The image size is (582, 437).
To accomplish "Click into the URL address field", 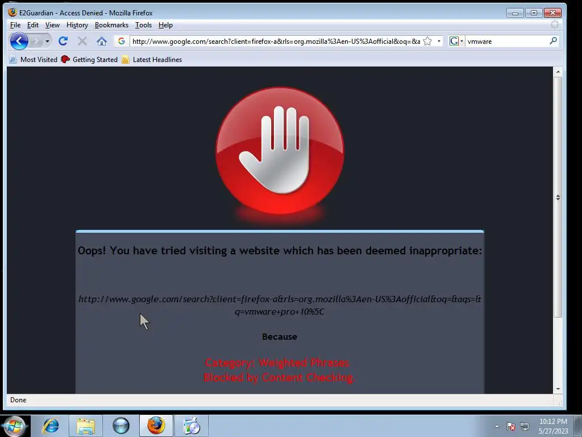I will click(276, 41).
